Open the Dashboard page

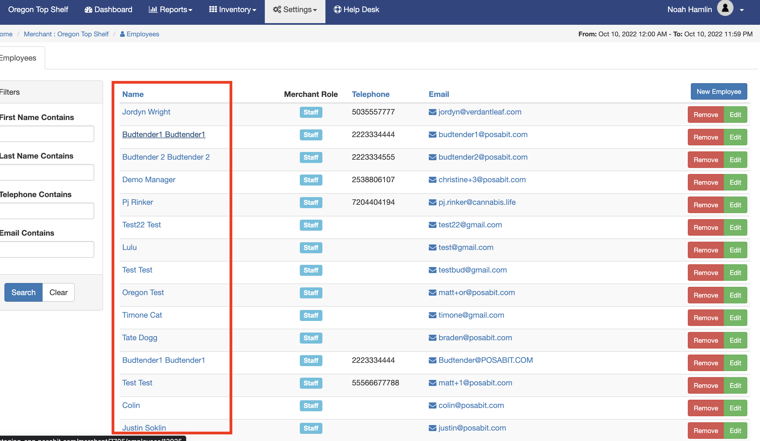coord(108,10)
